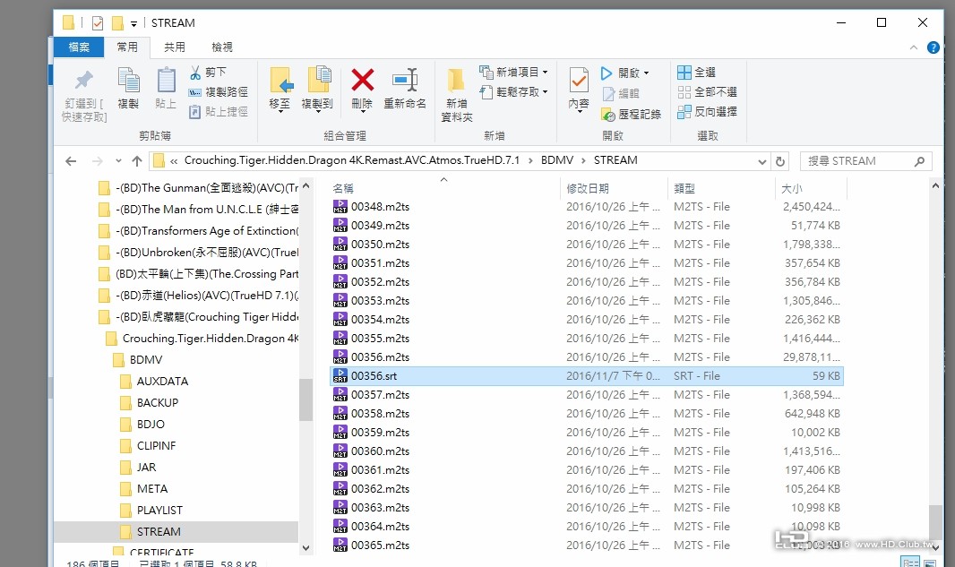This screenshot has height=567, width=955.
Task: Click the Pin to Quick access icon
Action: pyautogui.click(x=84, y=81)
